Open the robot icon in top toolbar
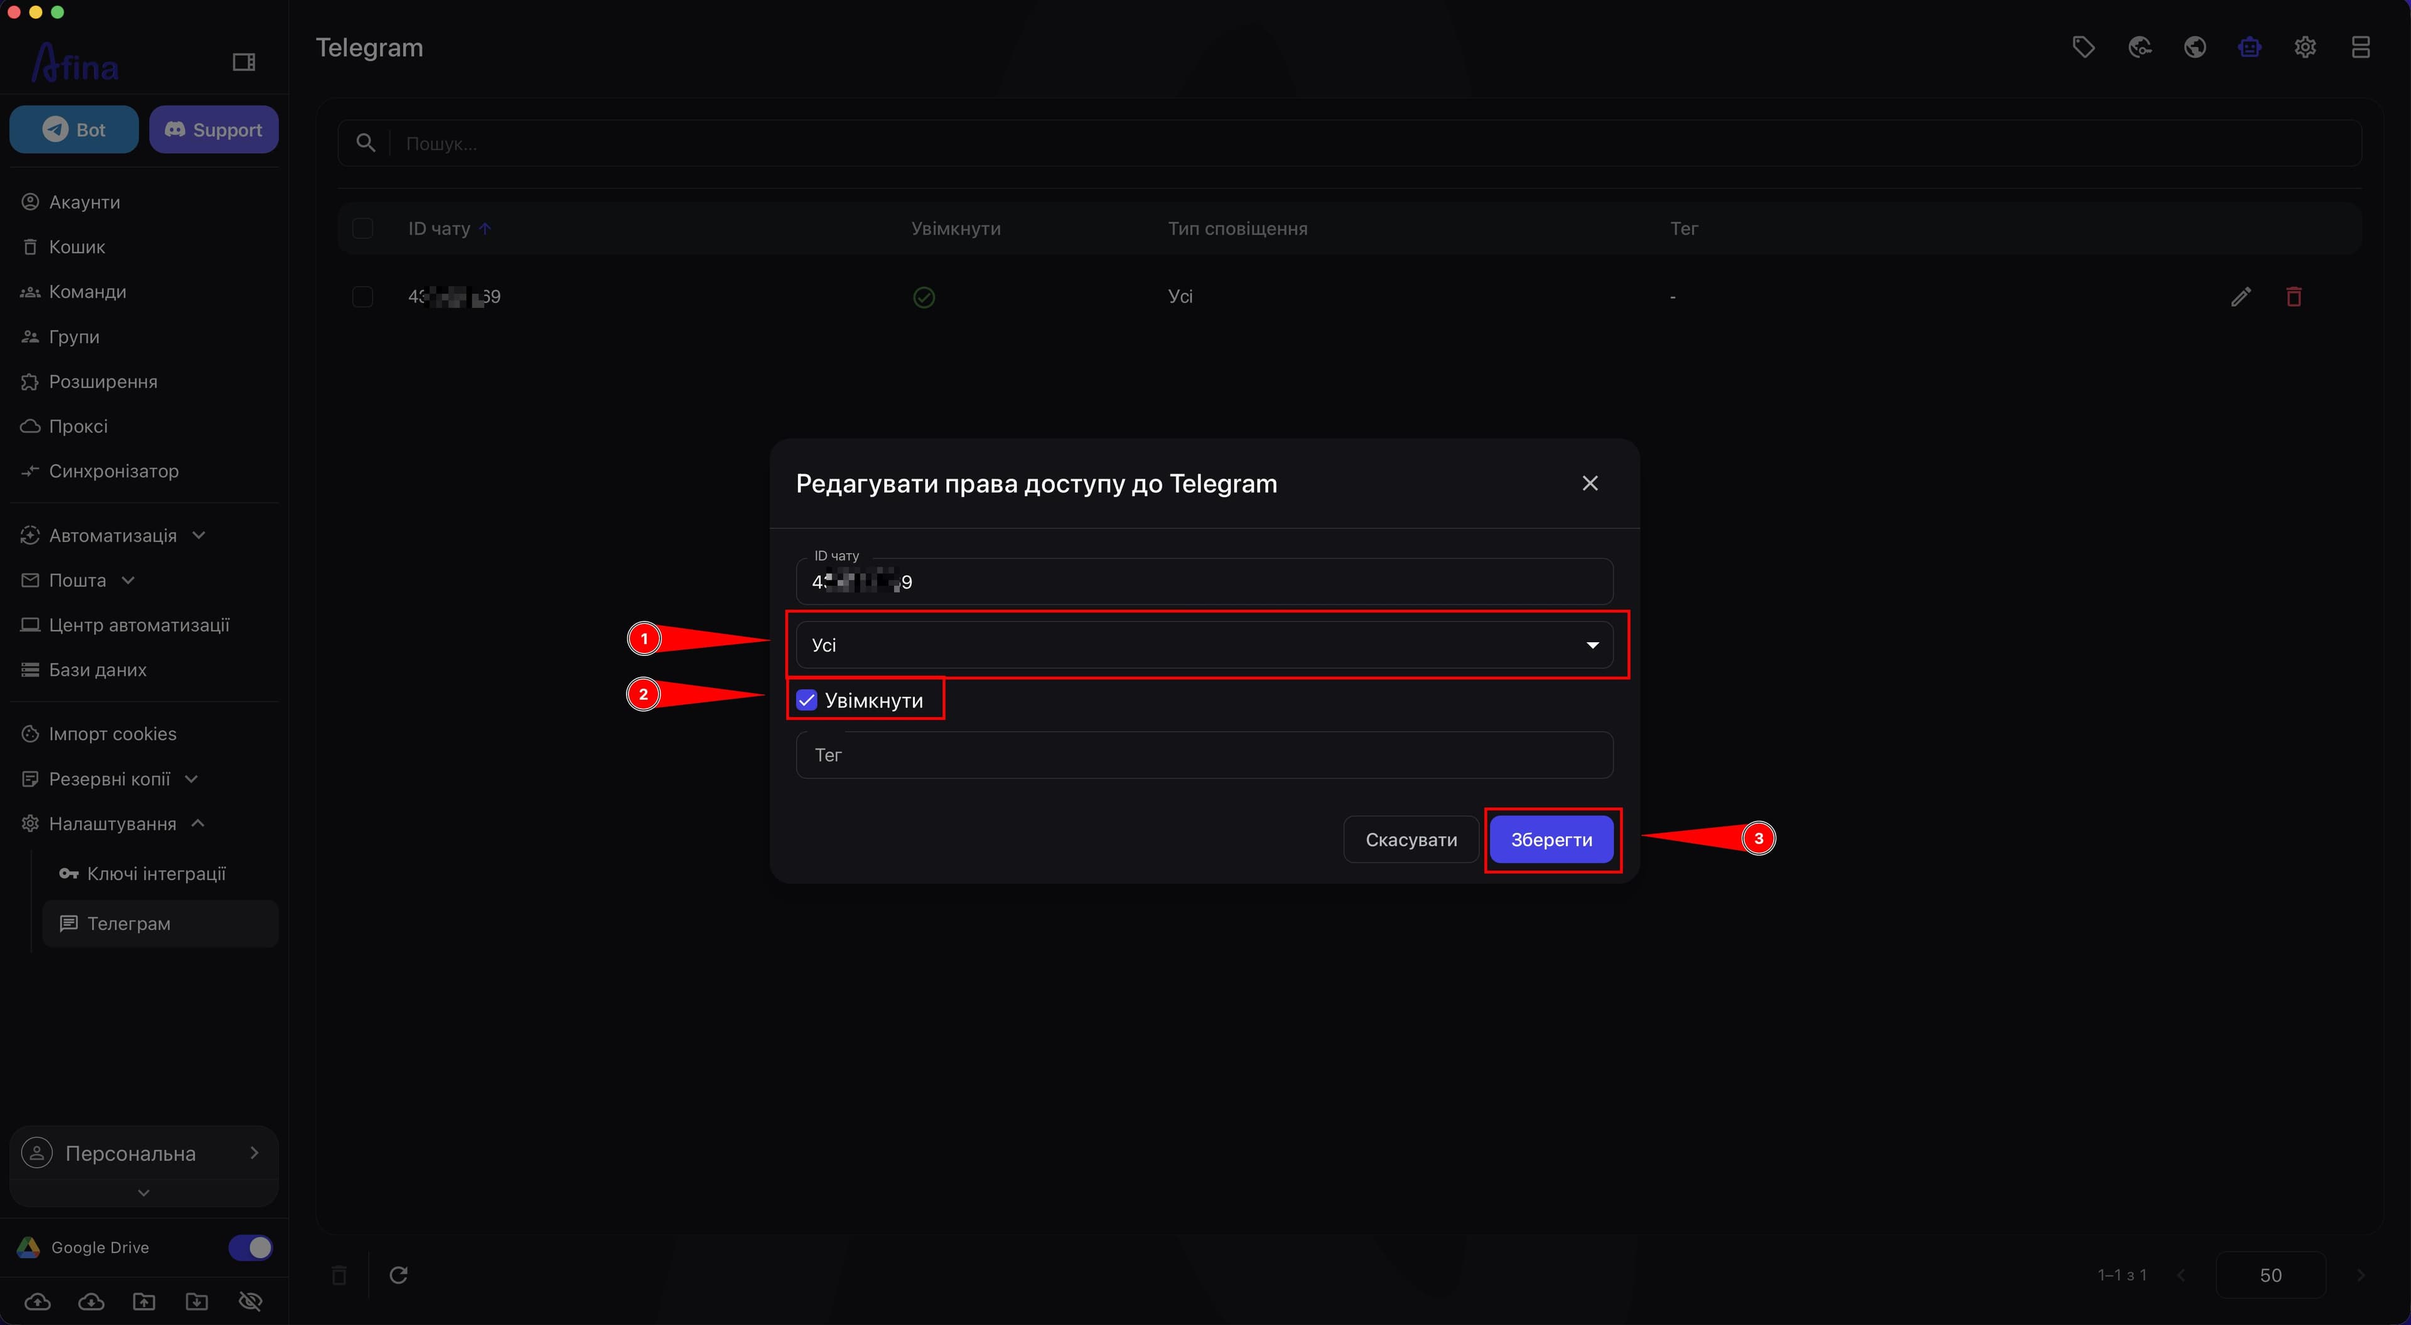Image resolution: width=2411 pixels, height=1325 pixels. [2250, 47]
